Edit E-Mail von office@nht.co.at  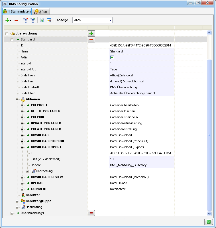tap(142, 75)
